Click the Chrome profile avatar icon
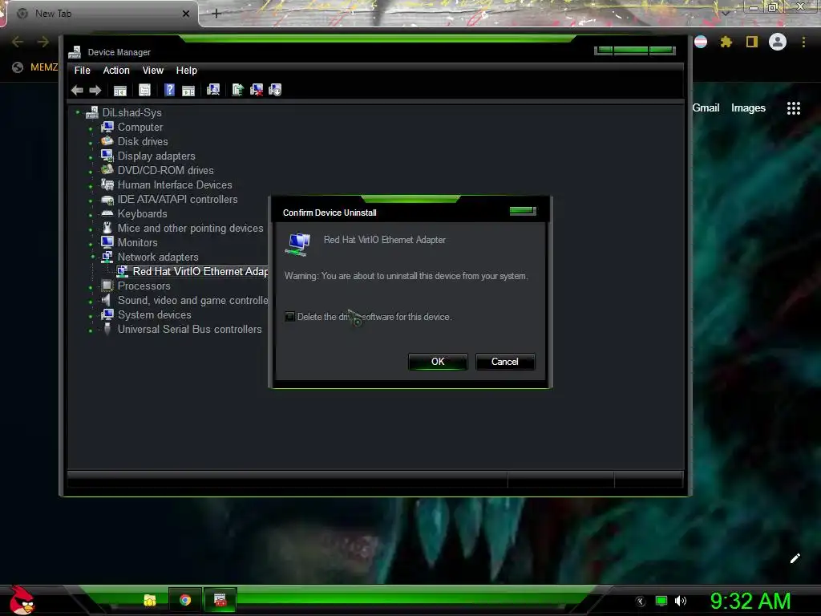This screenshot has width=821, height=616. [777, 42]
